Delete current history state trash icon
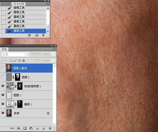158x132 pixels. tap(43, 35)
